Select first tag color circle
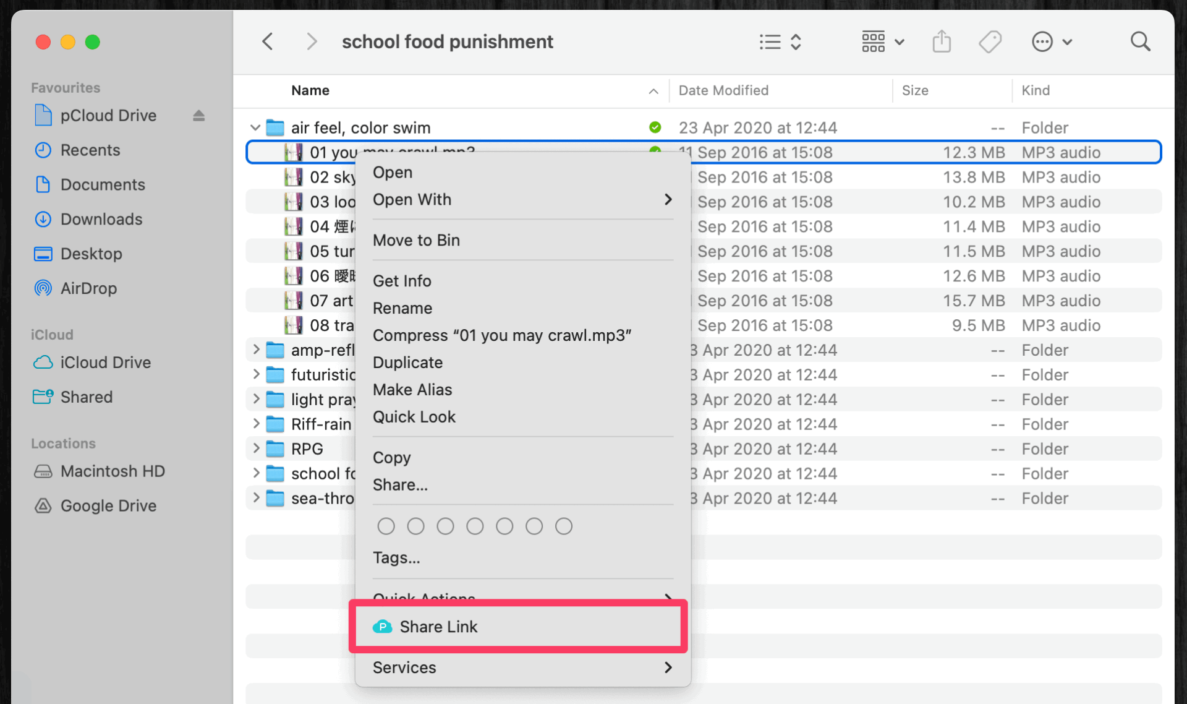This screenshot has width=1187, height=704. (386, 526)
